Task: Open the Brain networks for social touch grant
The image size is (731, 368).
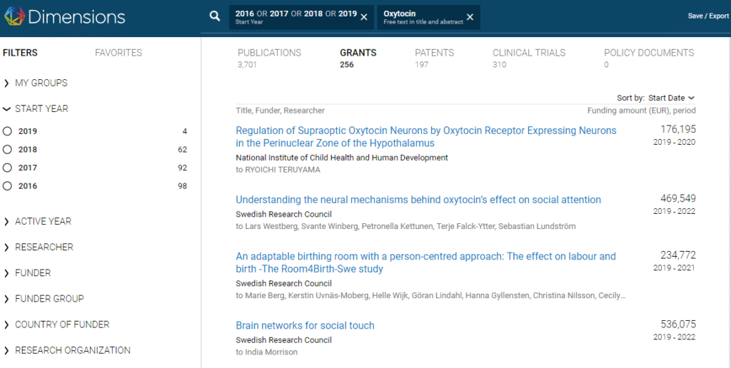Action: 305,326
